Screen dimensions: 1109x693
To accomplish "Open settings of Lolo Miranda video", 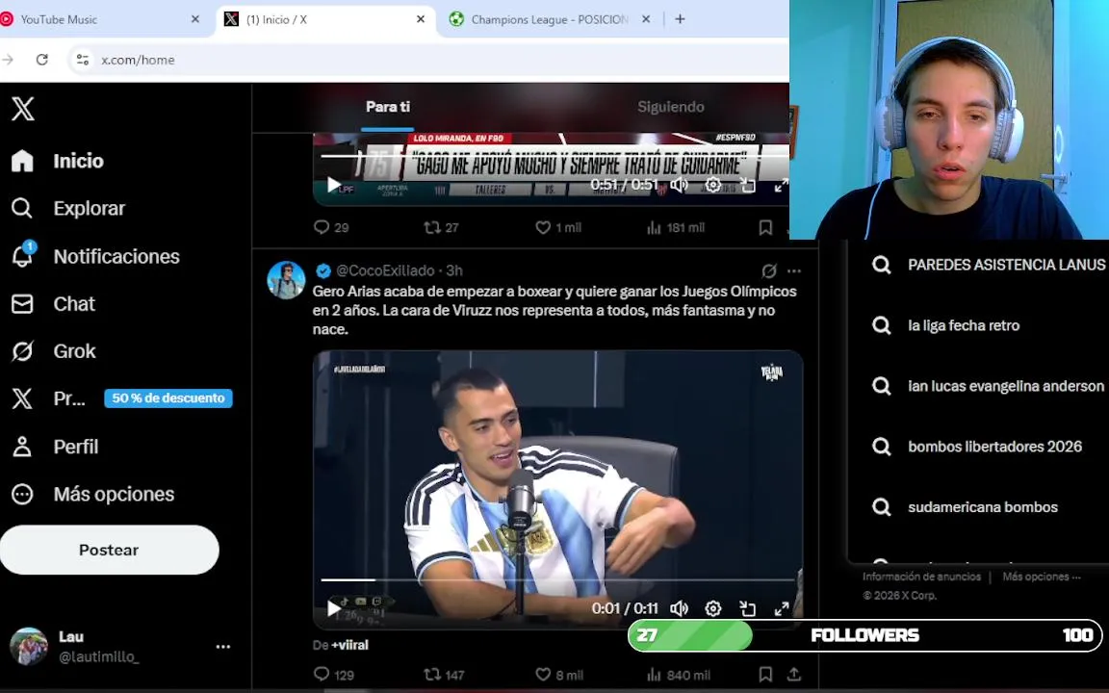I will [x=713, y=185].
